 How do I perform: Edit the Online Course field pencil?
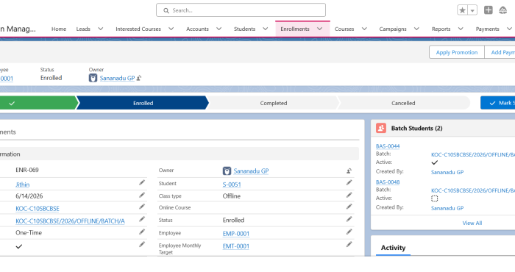(349, 207)
